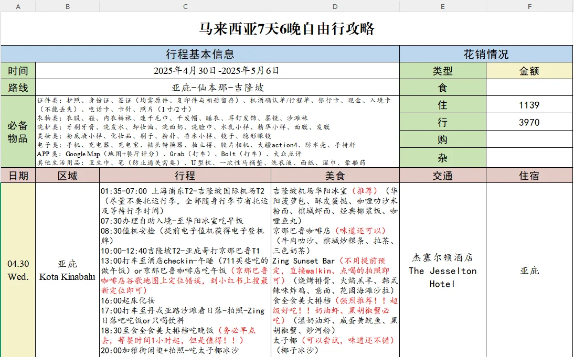Click column header C
574x357 pixels.
click(x=185, y=6)
